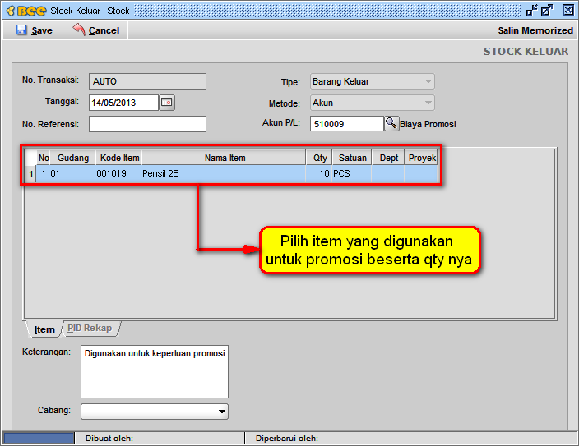Click the No. Referensi input field

click(147, 124)
